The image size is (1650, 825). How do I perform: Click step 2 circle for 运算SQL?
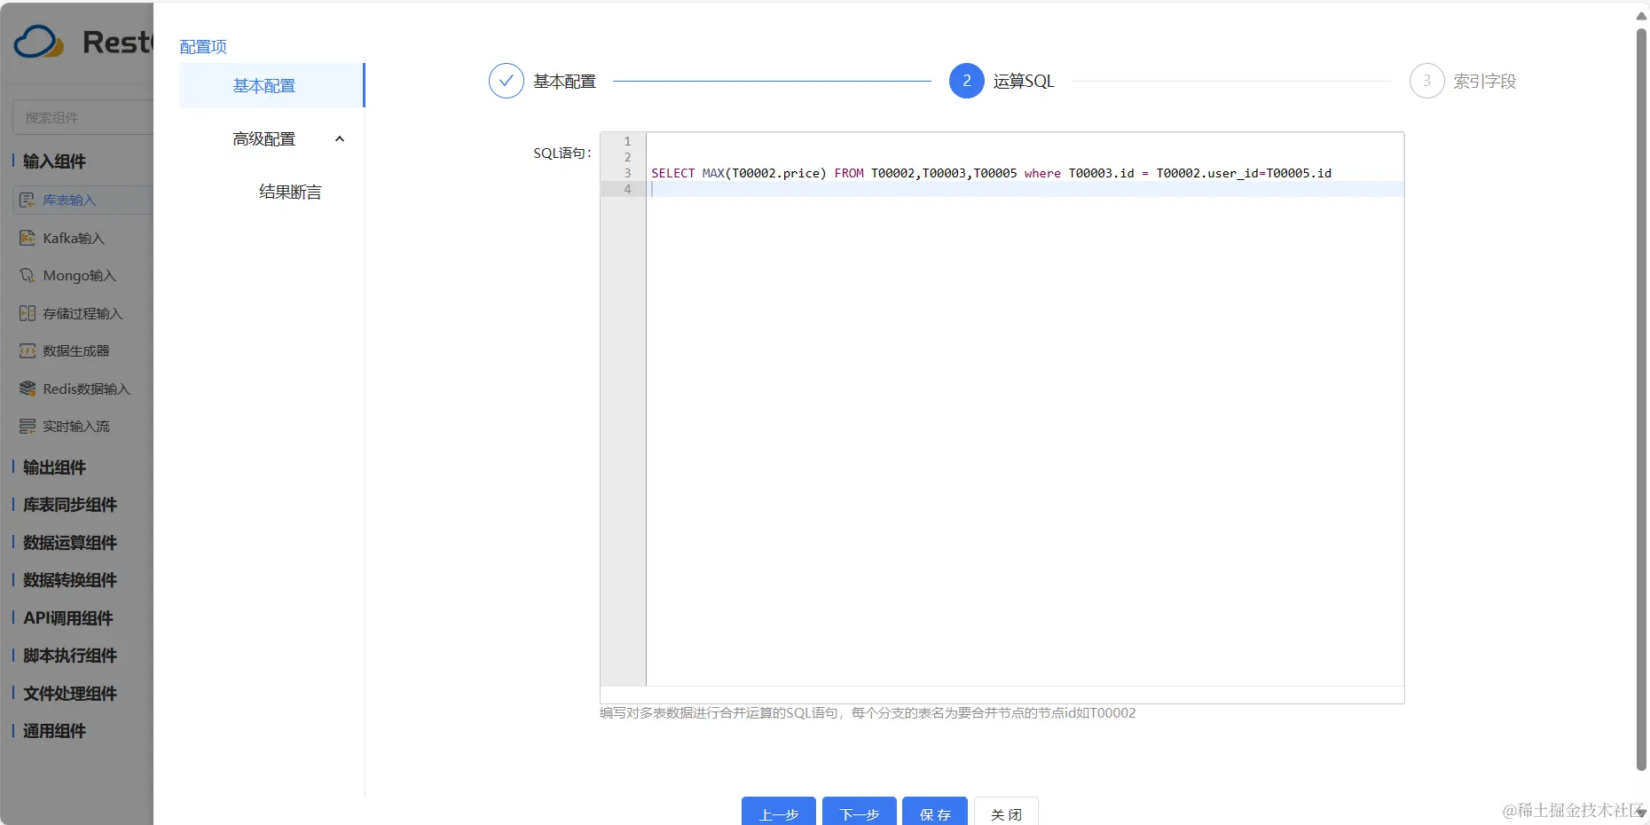(x=966, y=81)
